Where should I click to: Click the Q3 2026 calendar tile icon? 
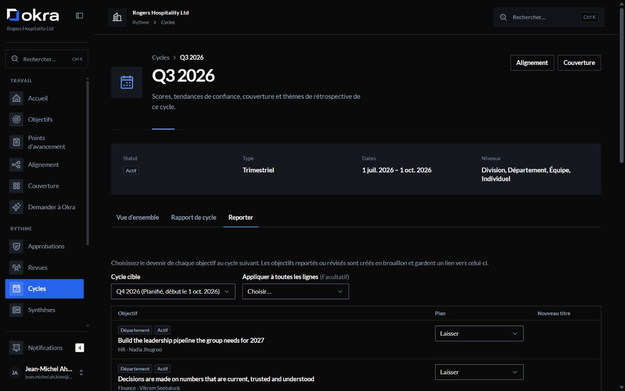coord(127,82)
